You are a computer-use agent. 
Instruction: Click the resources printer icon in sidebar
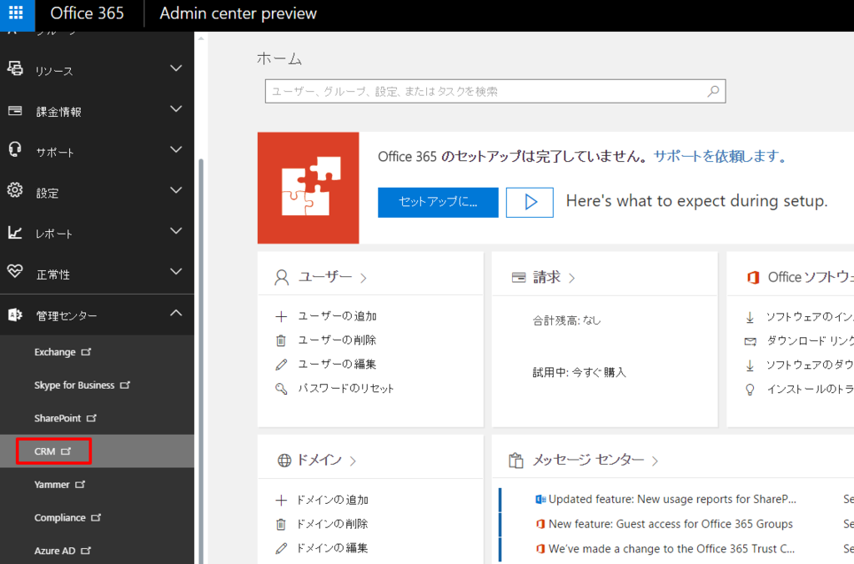click(15, 68)
